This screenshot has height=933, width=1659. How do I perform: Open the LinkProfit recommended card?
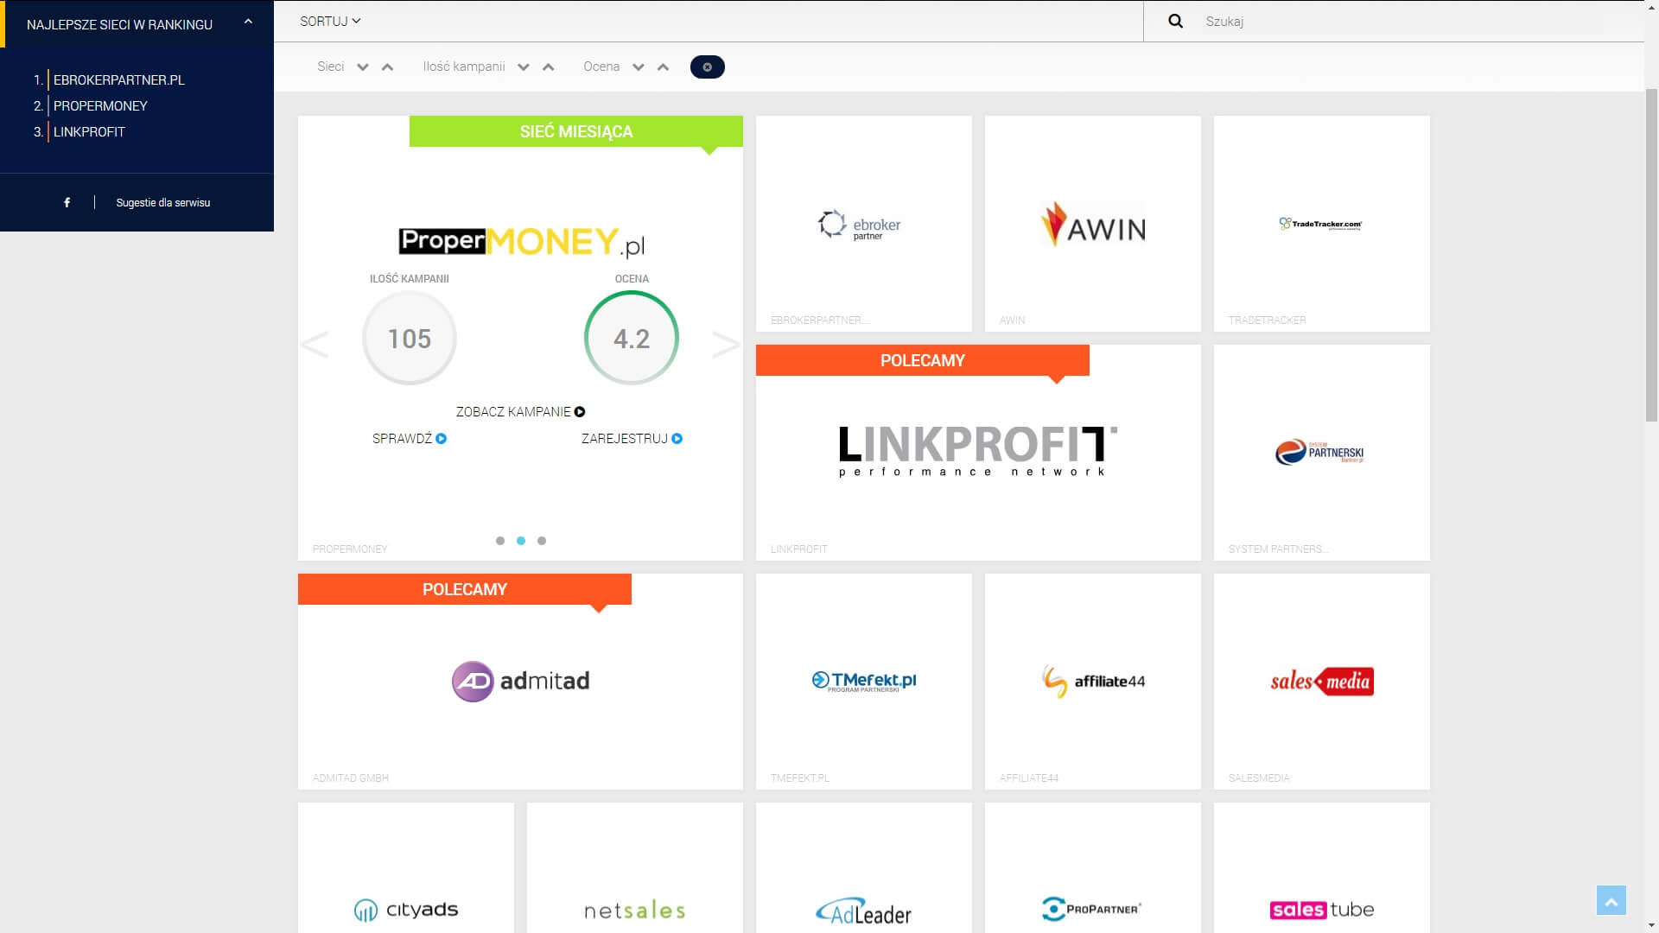click(978, 453)
